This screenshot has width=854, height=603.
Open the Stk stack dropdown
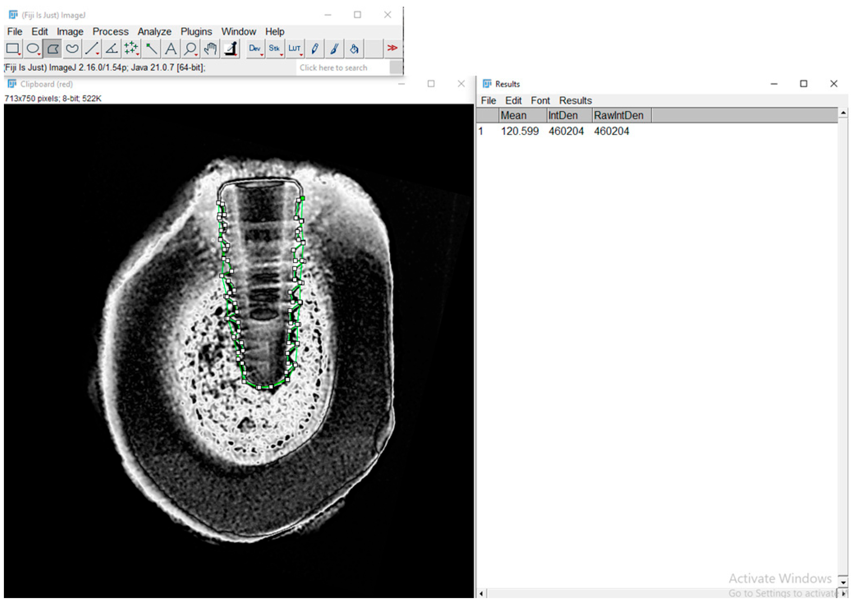[x=275, y=48]
